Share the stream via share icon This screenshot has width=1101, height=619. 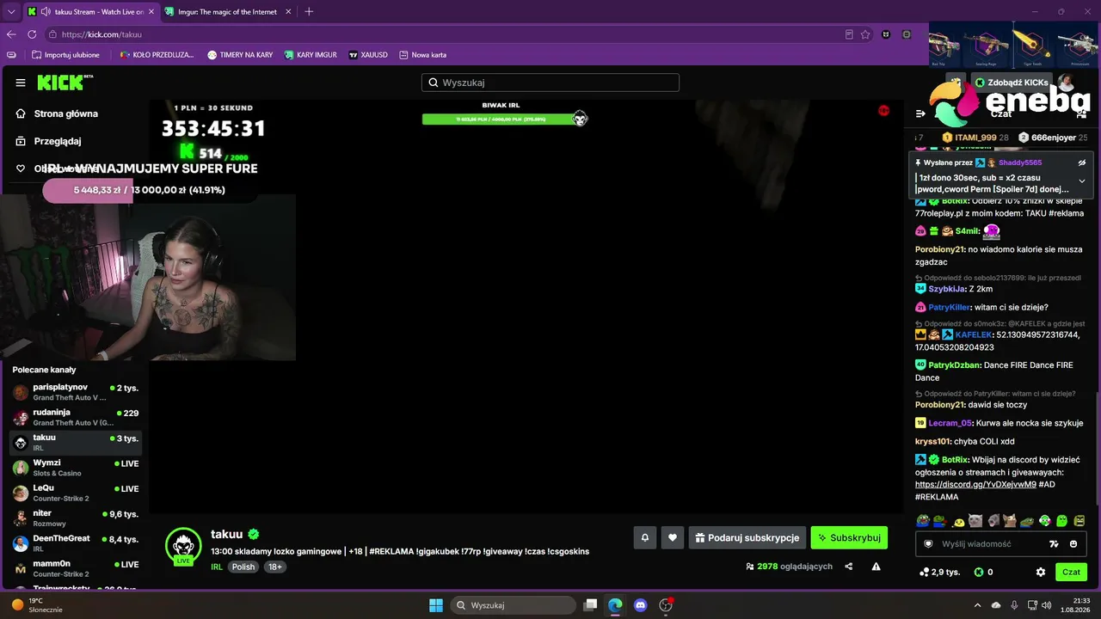[849, 567]
